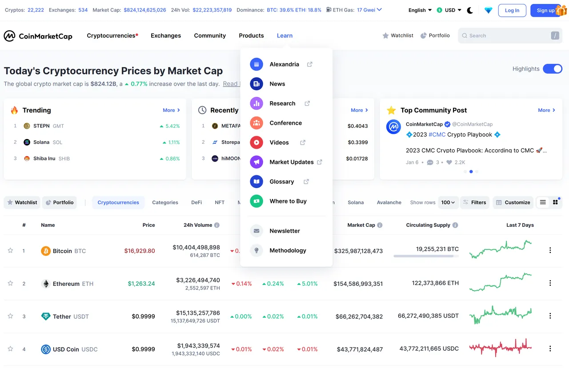Select the Solana tab

pos(356,202)
